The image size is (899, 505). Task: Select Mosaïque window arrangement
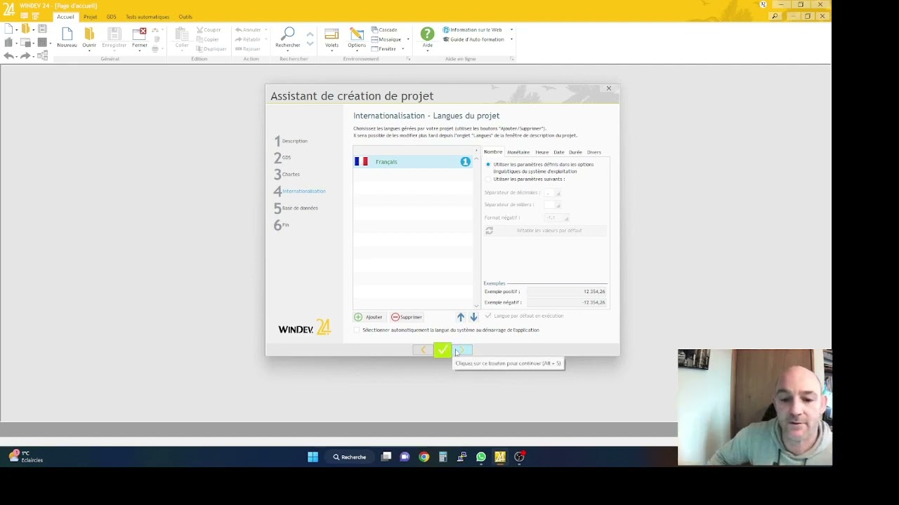click(x=386, y=39)
